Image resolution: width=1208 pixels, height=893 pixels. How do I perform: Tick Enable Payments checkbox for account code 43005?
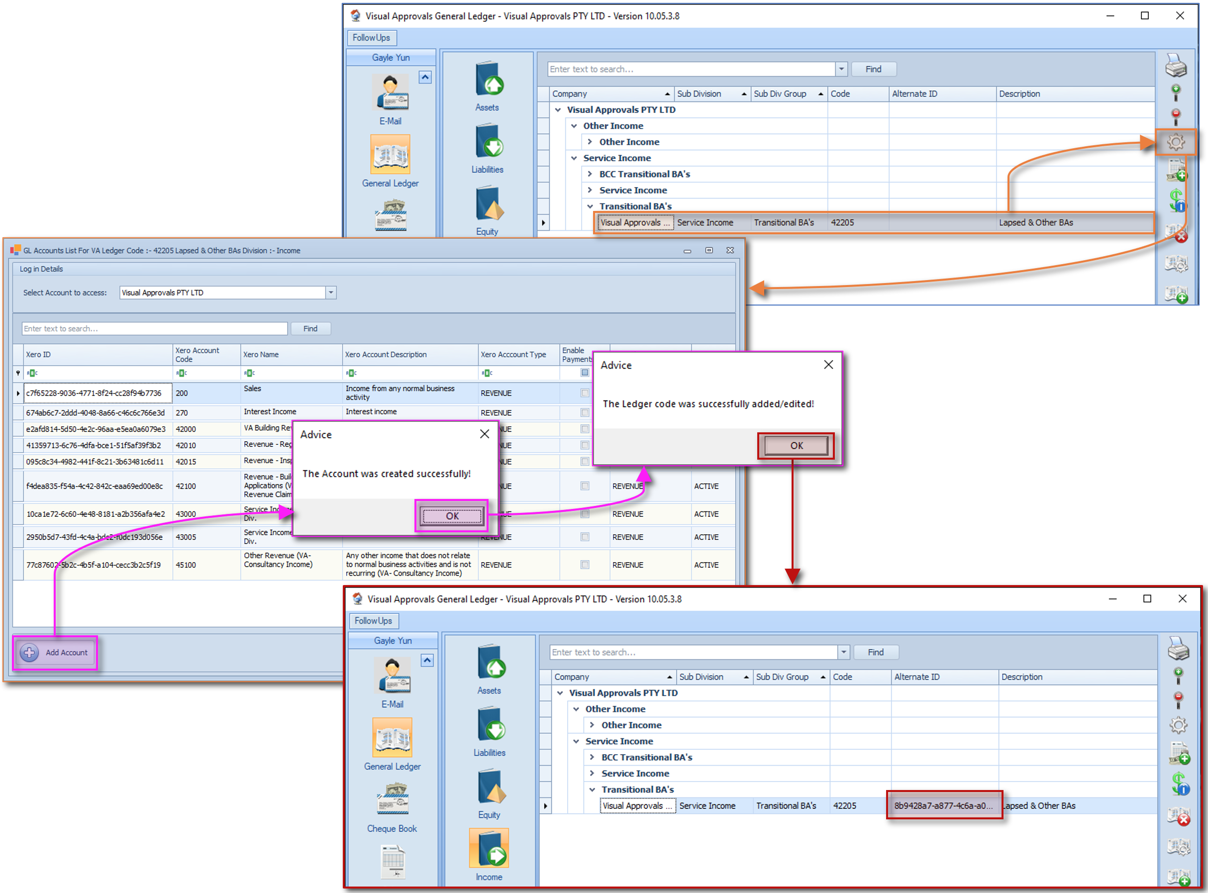pyautogui.click(x=584, y=537)
